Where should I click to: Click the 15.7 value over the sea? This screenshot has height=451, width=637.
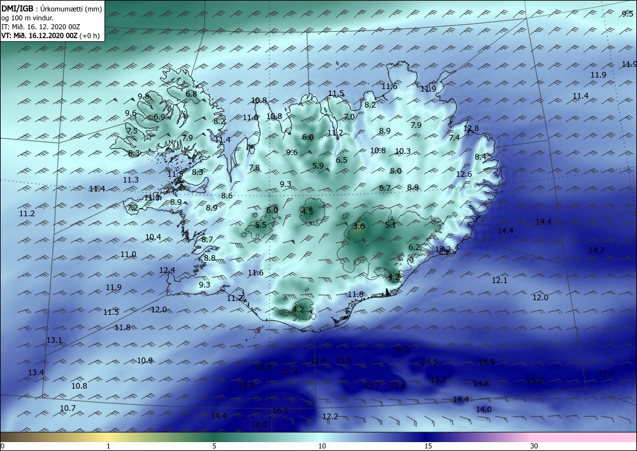373,385
